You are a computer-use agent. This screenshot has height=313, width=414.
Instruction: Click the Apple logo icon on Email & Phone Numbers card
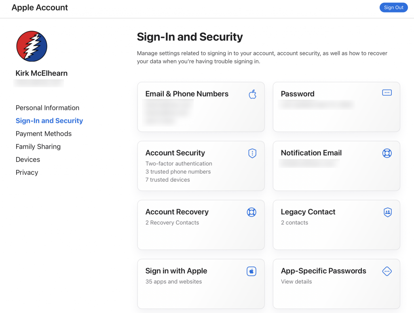252,94
